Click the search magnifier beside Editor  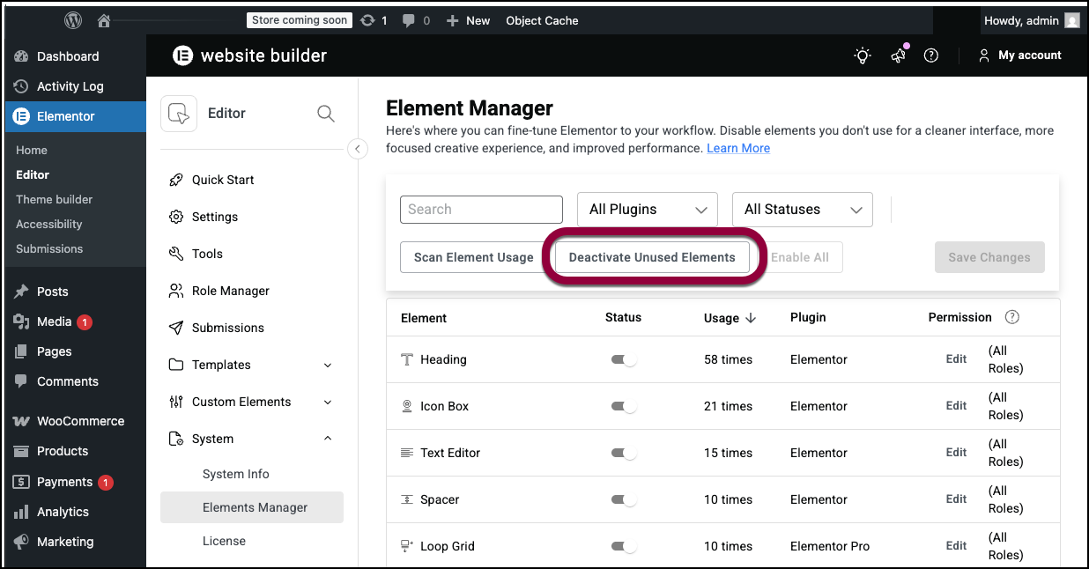pos(326,114)
